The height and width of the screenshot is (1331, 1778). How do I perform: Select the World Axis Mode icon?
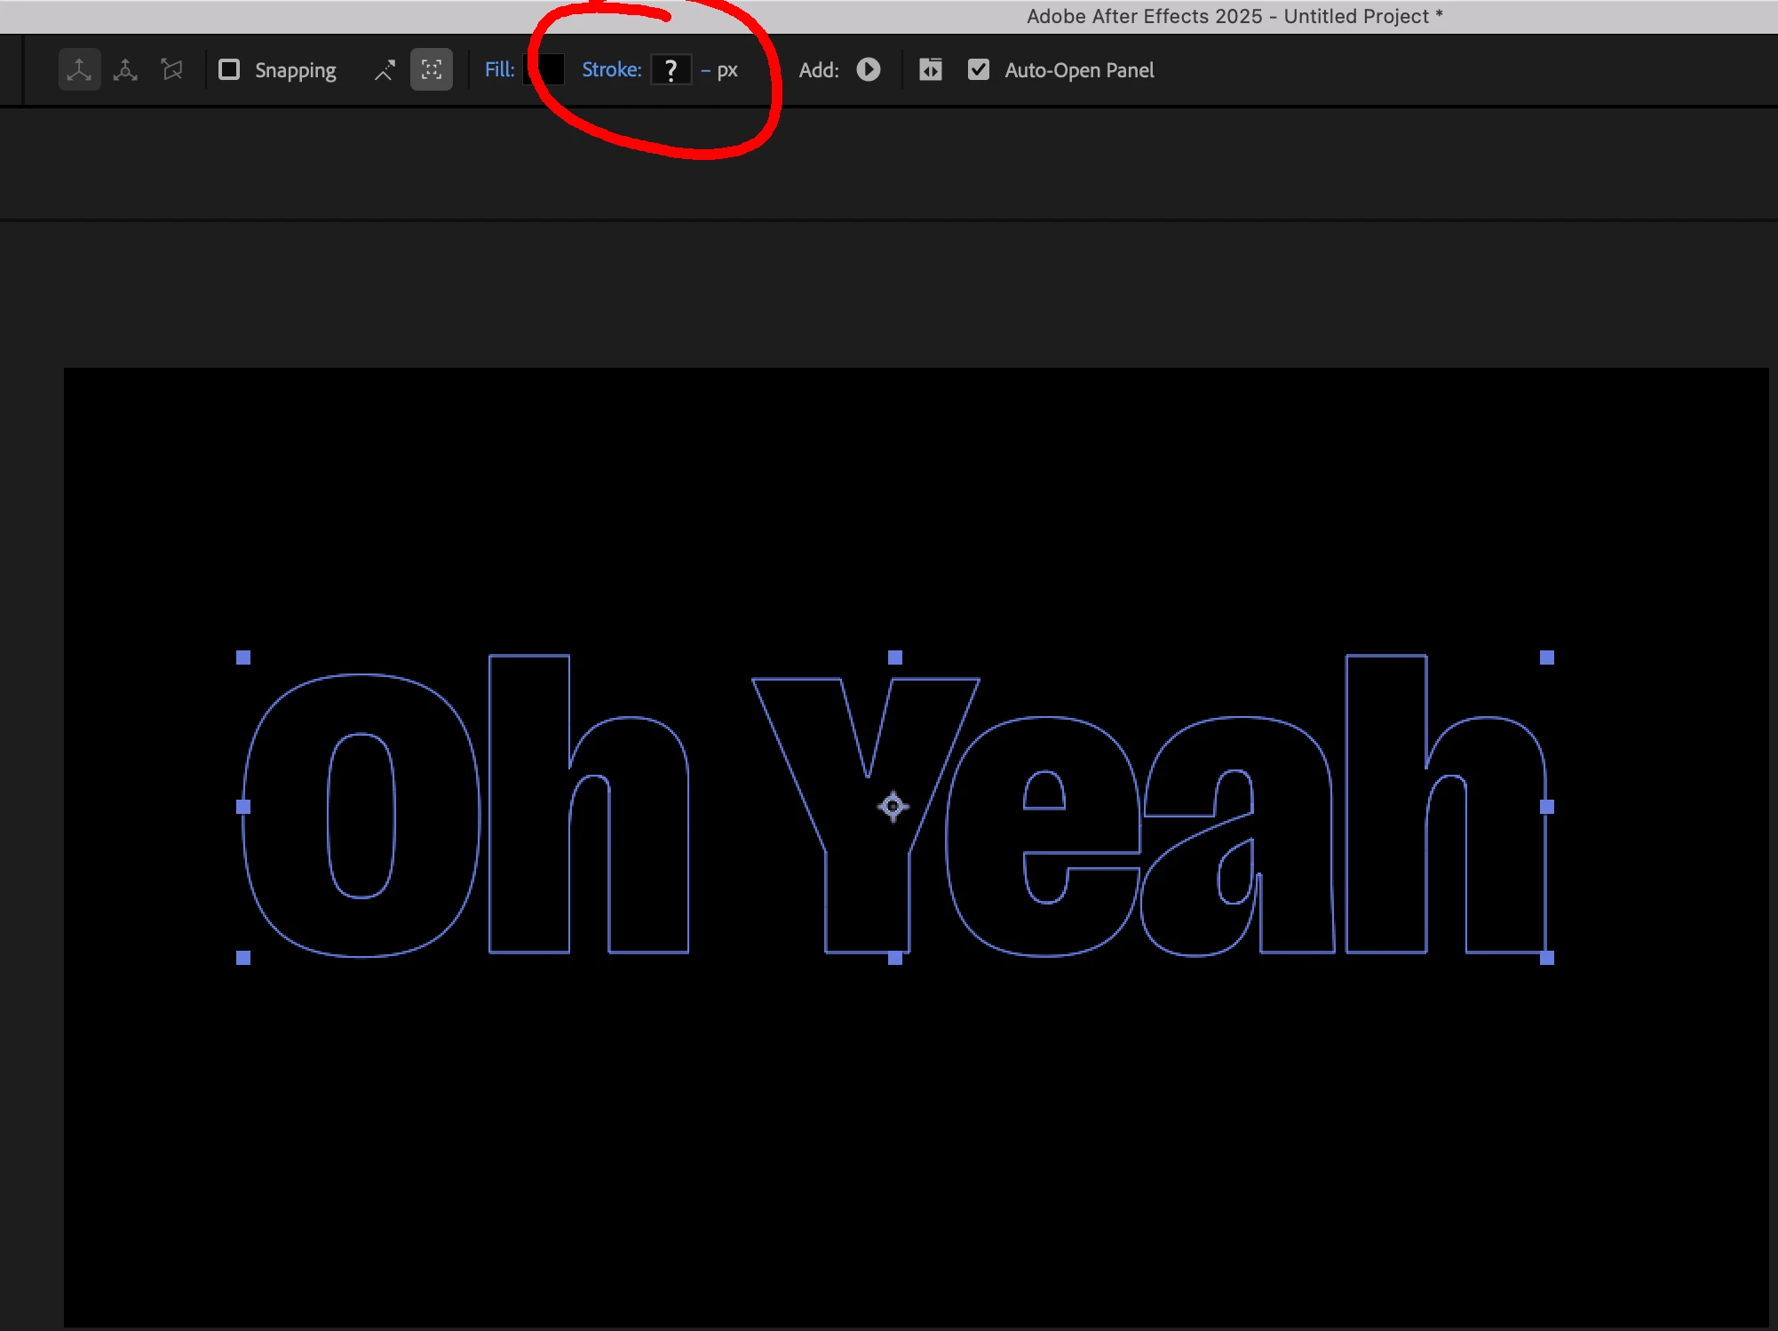click(x=125, y=70)
